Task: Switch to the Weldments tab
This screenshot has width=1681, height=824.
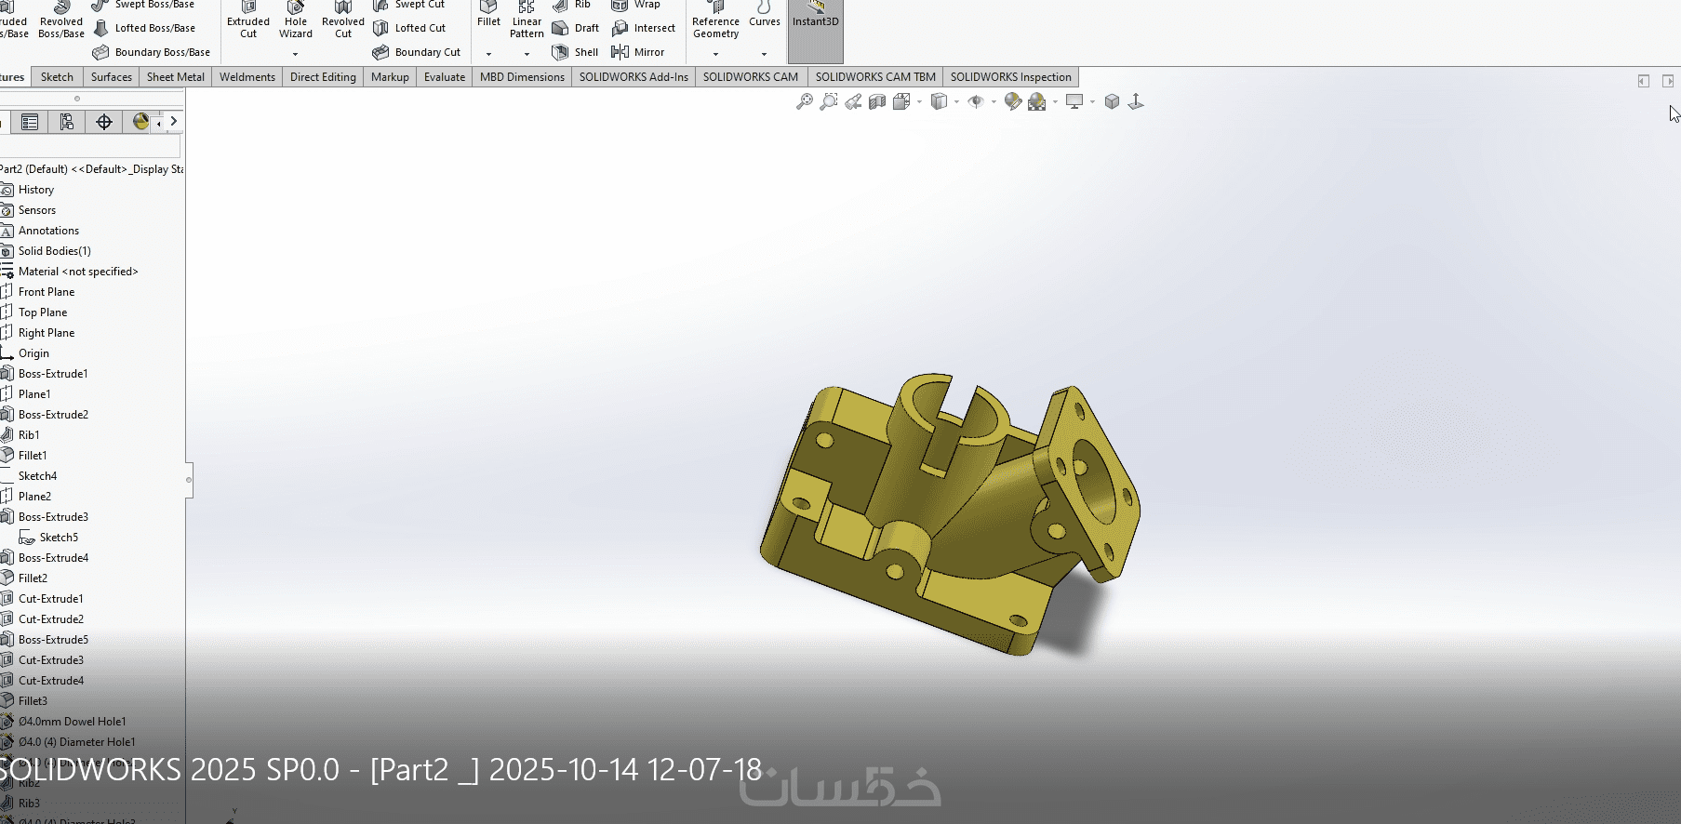Action: tap(247, 77)
